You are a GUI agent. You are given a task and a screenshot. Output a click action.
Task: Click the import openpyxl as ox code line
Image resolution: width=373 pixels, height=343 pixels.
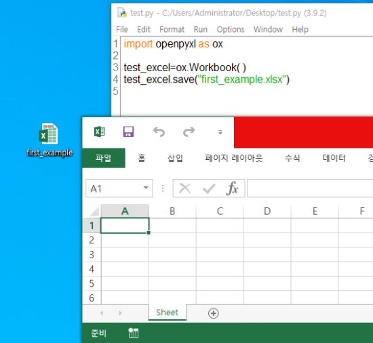click(x=173, y=44)
